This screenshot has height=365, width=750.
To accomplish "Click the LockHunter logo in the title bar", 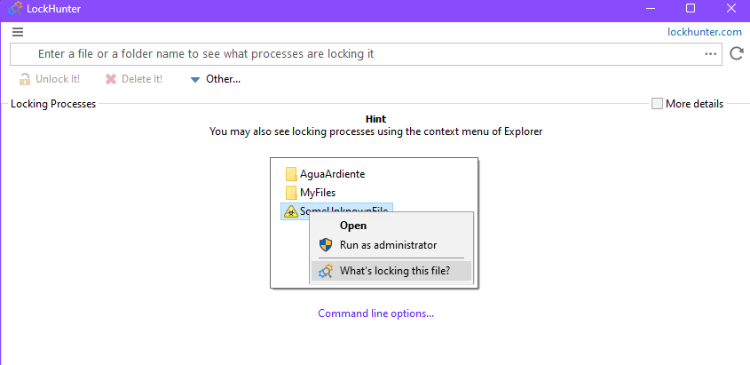I will (x=16, y=9).
